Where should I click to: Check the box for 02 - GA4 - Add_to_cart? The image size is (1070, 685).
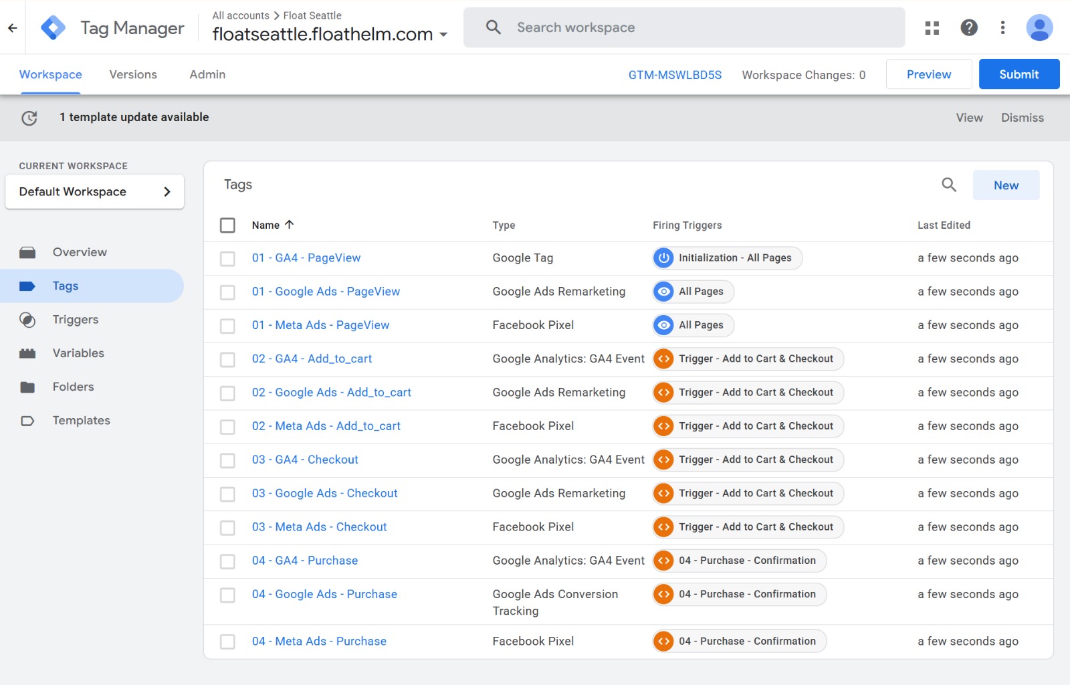(x=227, y=359)
